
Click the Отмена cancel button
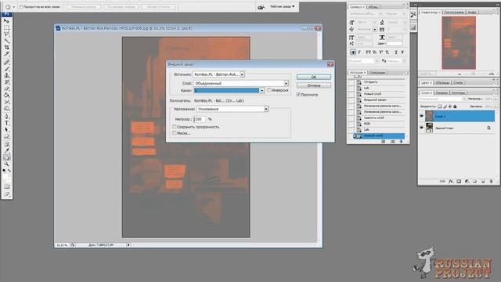coord(313,85)
